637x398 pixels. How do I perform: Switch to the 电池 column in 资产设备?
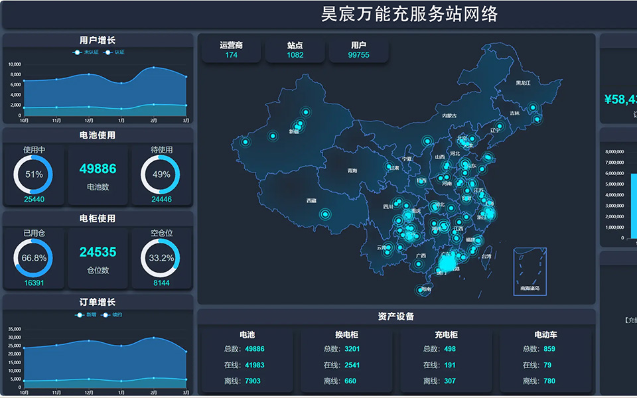point(249,335)
